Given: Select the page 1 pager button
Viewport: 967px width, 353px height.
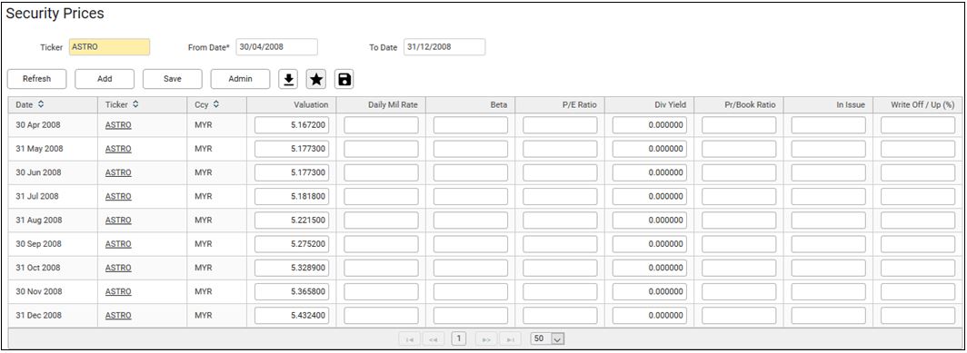Looking at the screenshot, I should tap(459, 338).
